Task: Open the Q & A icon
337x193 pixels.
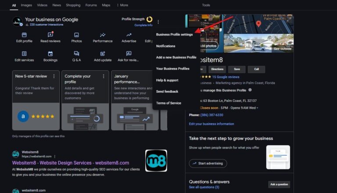Action: [x=76, y=54]
